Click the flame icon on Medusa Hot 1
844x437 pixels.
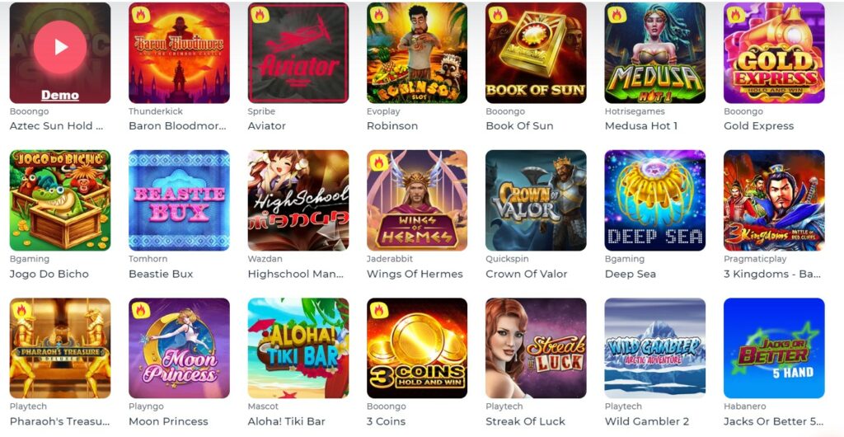617,15
